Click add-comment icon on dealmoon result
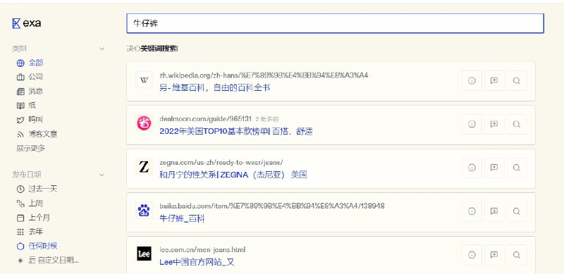 494,124
